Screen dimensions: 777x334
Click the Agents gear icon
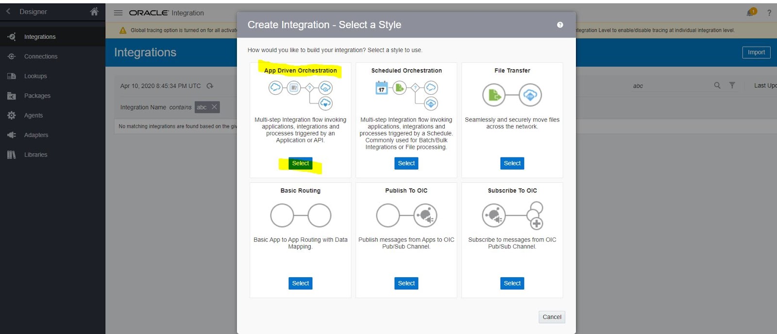(12, 115)
